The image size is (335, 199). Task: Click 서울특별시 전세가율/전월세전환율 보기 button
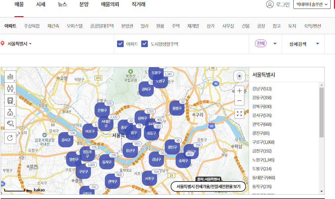click(208, 186)
